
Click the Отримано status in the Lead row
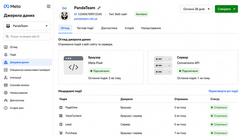tap(219, 124)
